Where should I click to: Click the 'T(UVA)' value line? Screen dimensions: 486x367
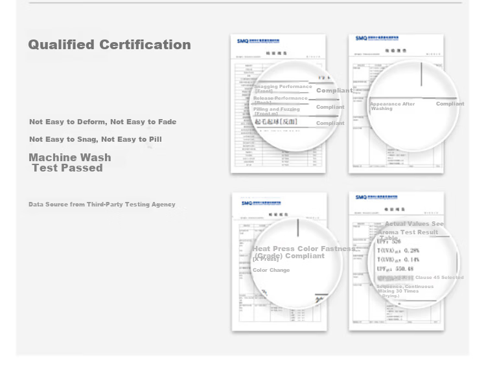pos(398,250)
